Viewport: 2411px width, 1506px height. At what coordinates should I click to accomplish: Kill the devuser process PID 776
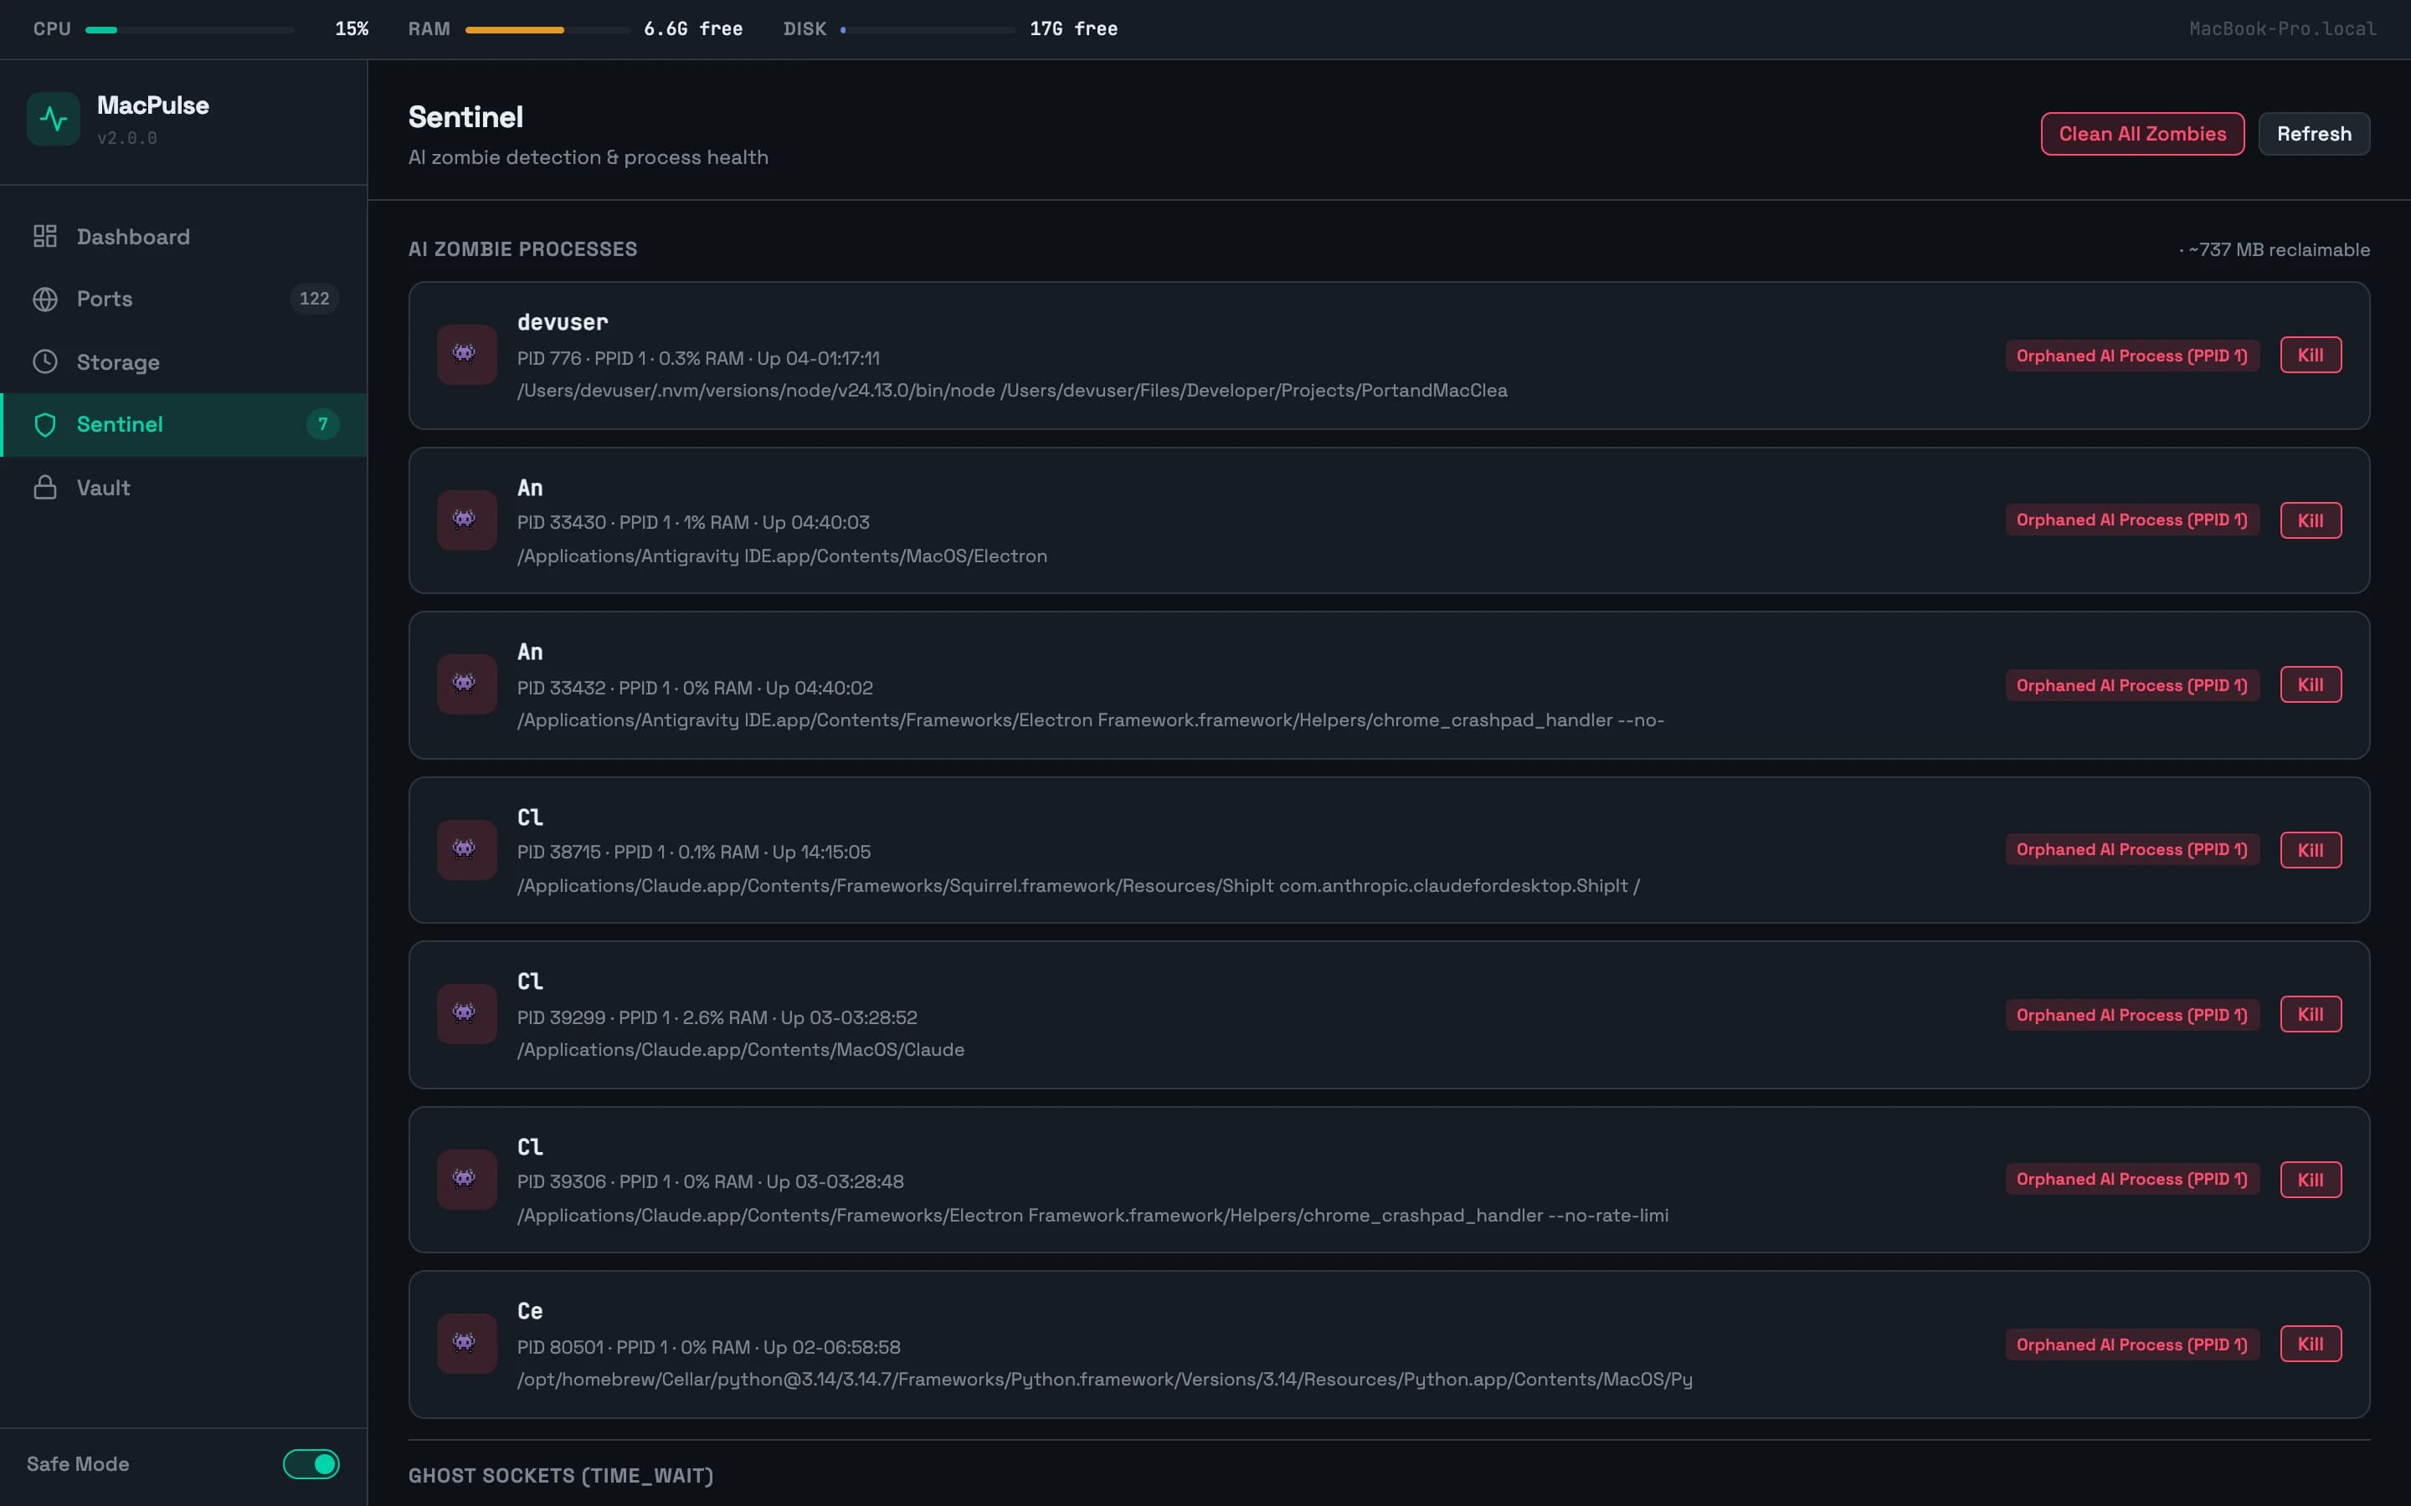click(2311, 356)
